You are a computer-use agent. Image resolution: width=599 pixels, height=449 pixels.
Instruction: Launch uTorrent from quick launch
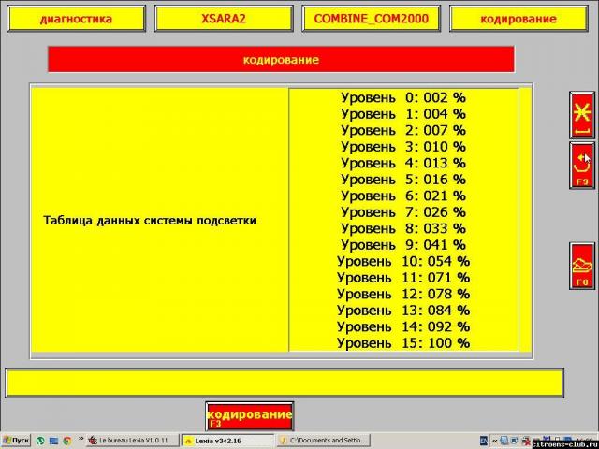point(40,441)
